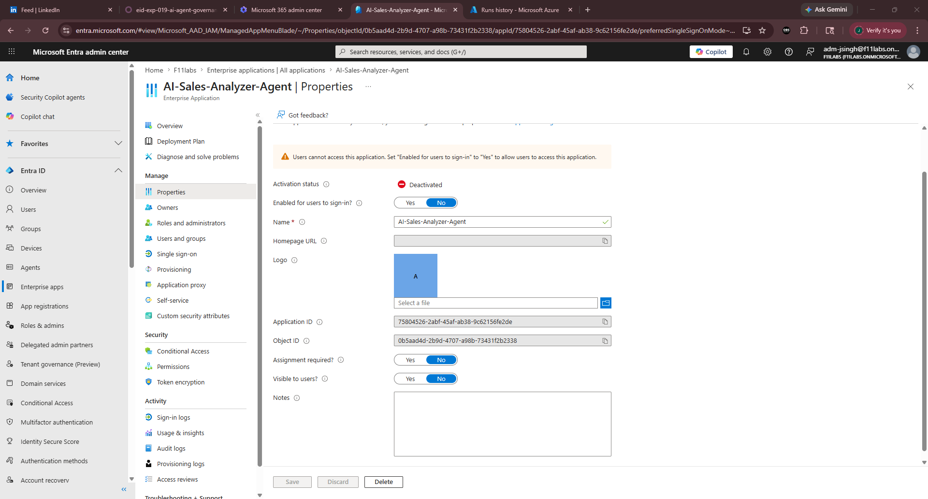Click the Got feedback icon

[281, 115]
